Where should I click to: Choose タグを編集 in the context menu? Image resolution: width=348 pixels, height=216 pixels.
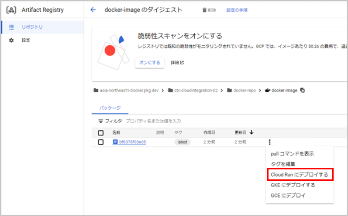[x=283, y=164]
